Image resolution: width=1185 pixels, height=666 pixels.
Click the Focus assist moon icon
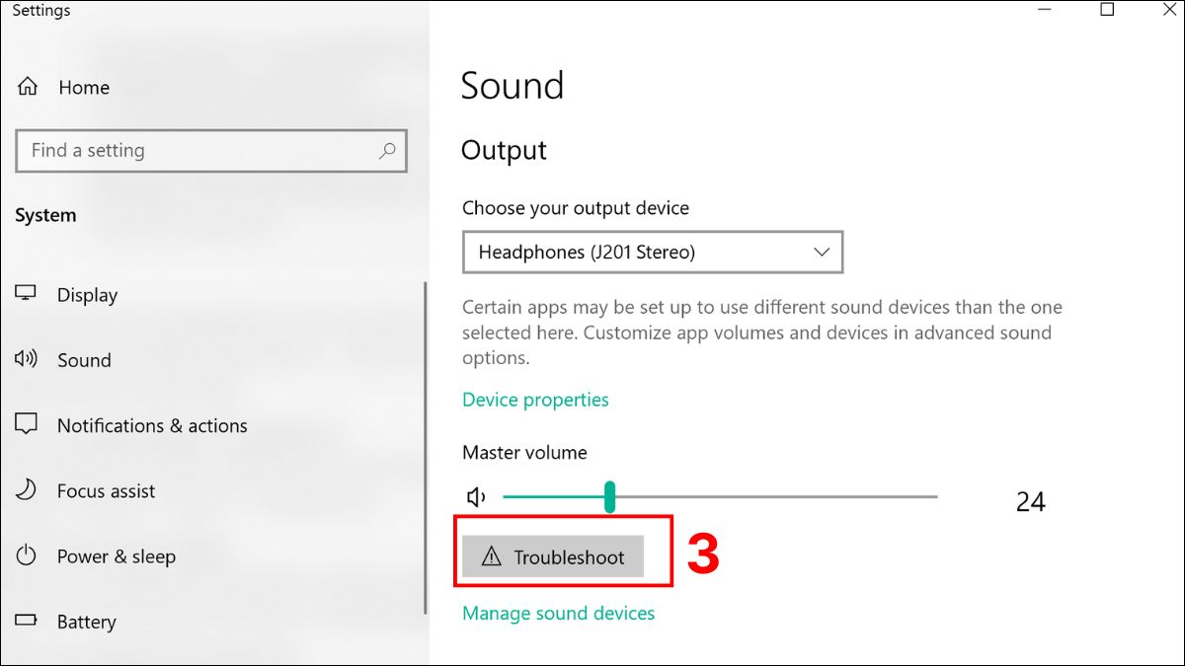pyautogui.click(x=26, y=490)
